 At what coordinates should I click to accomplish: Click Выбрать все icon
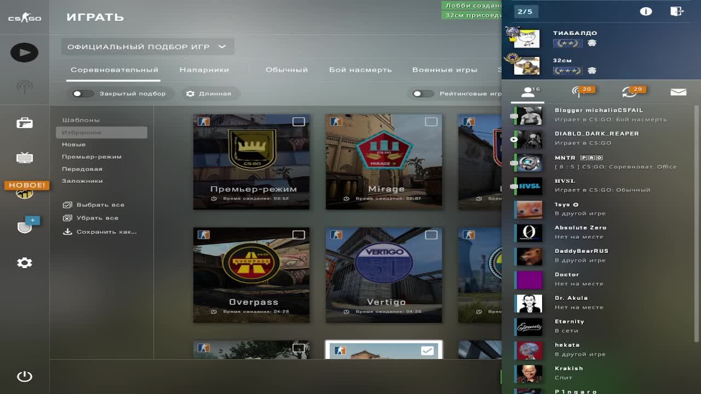(67, 205)
